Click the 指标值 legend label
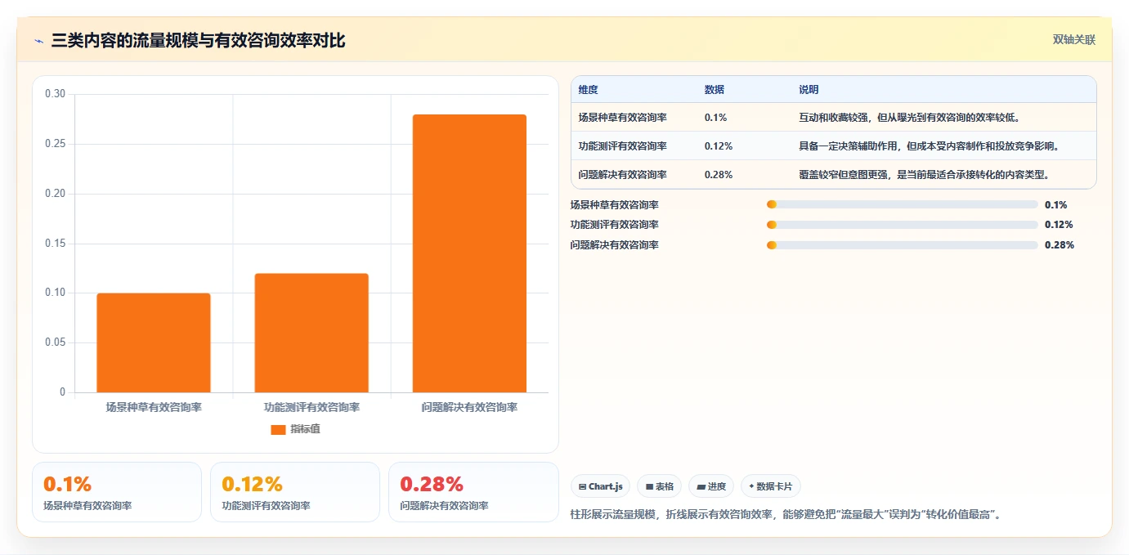Viewport: 1129px width, 555px height. point(305,429)
